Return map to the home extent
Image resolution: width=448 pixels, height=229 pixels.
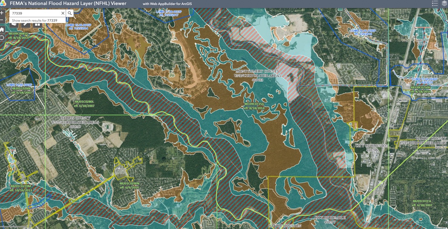coord(2,29)
